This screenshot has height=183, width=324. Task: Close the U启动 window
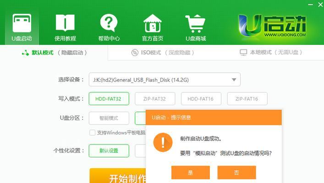point(320,5)
